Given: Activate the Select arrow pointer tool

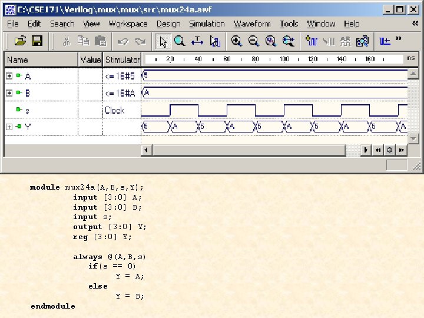Looking at the screenshot, I should click(x=163, y=41).
